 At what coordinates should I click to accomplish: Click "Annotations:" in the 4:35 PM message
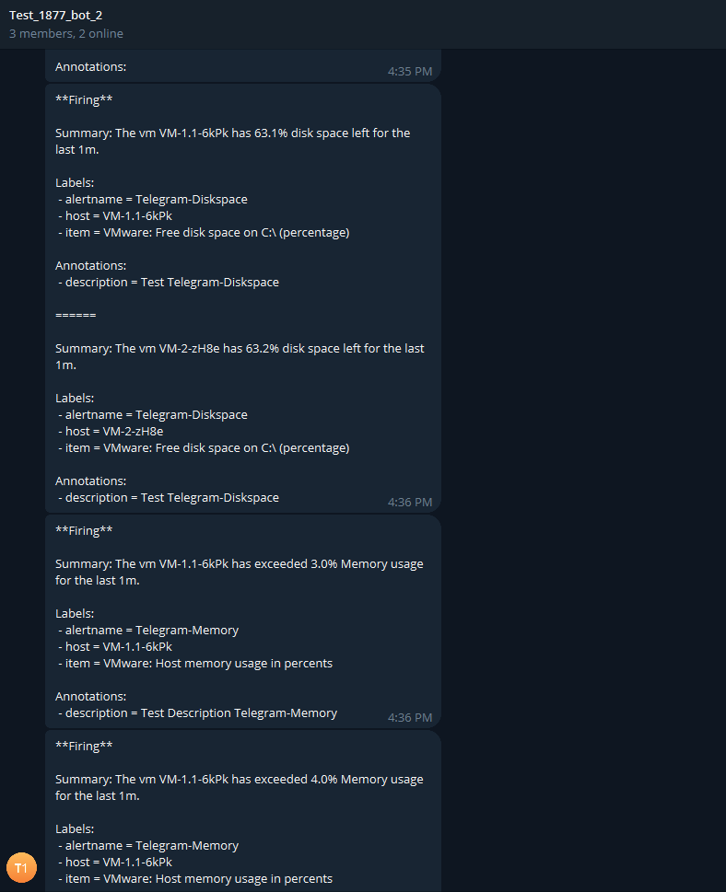click(x=90, y=66)
